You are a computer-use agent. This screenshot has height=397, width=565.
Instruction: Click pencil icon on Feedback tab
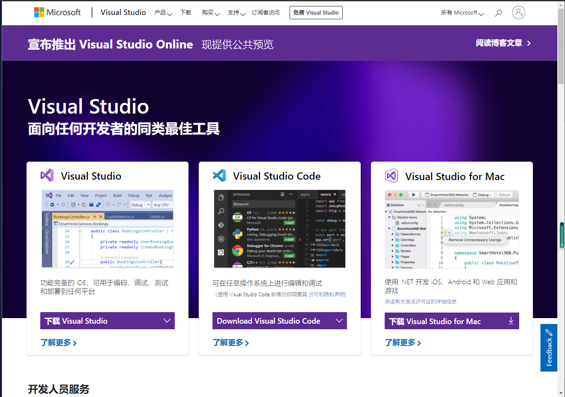tap(549, 332)
